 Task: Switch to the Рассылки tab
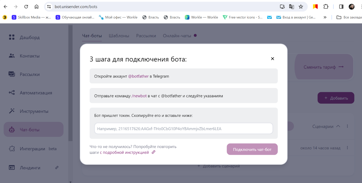pyautogui.click(x=146, y=36)
